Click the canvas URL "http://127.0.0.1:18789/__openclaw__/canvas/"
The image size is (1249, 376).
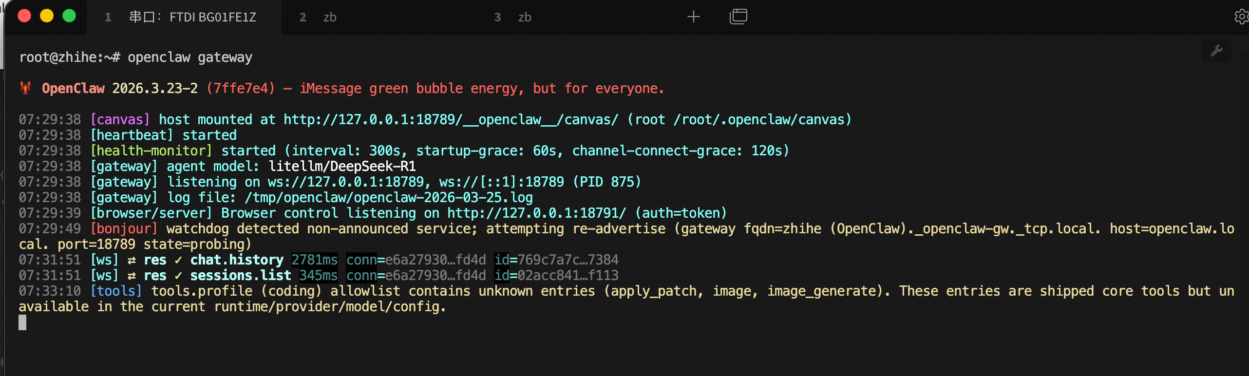coord(451,120)
